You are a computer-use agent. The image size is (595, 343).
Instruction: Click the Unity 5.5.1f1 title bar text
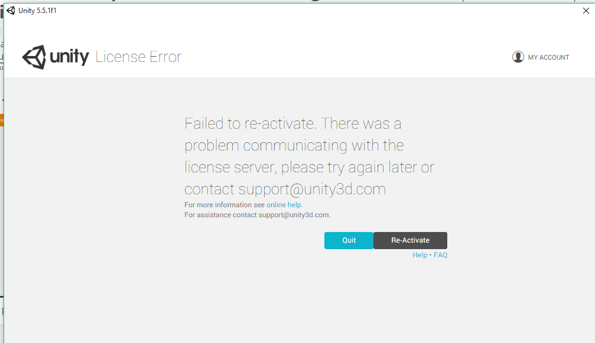point(37,11)
